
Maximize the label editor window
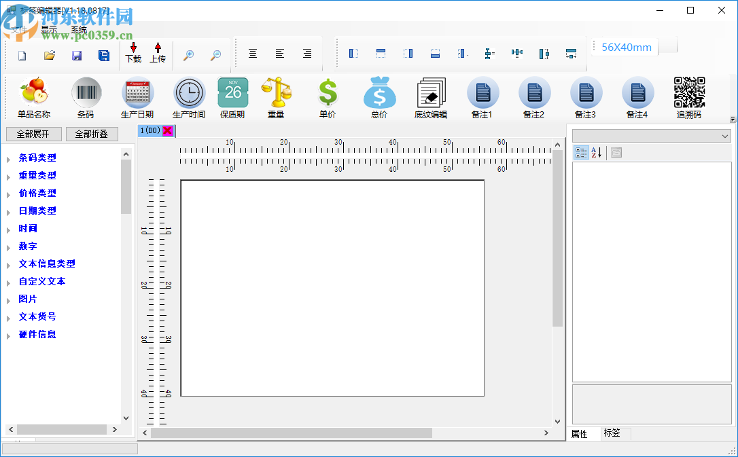click(690, 10)
